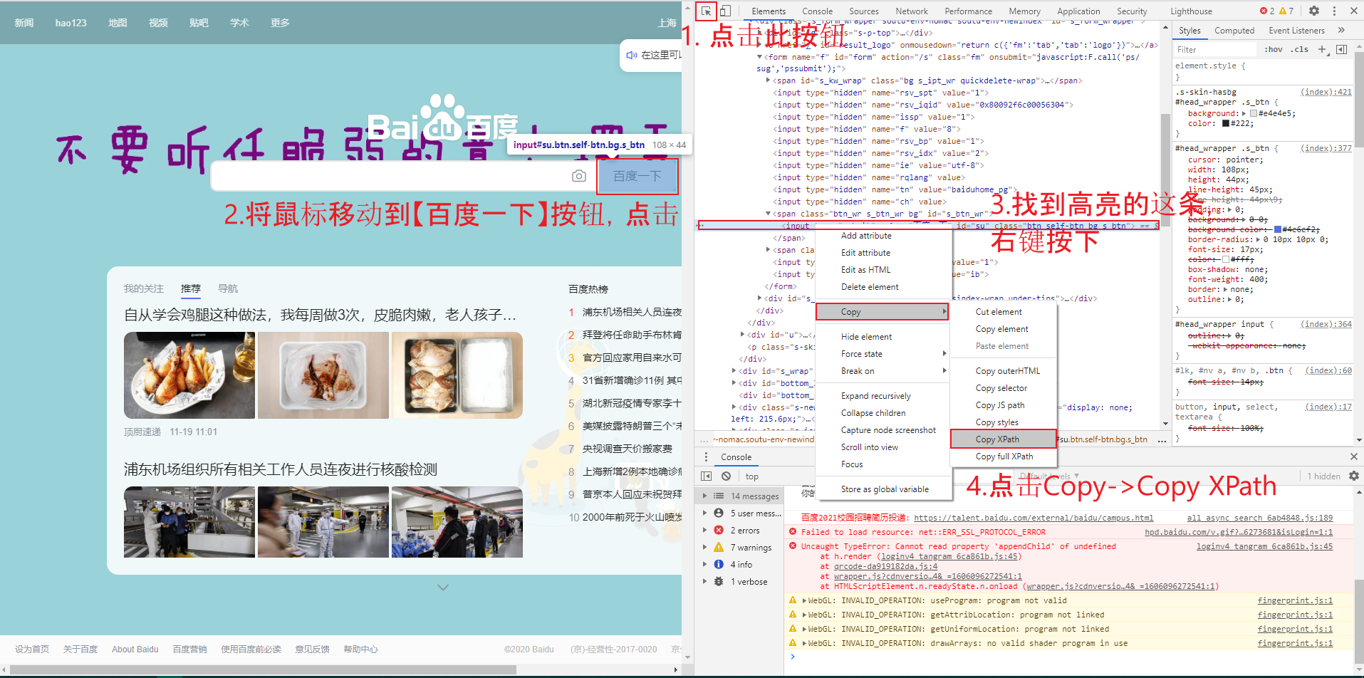The image size is (1364, 678).
Task: Open Force state submenu
Action: tap(882, 353)
